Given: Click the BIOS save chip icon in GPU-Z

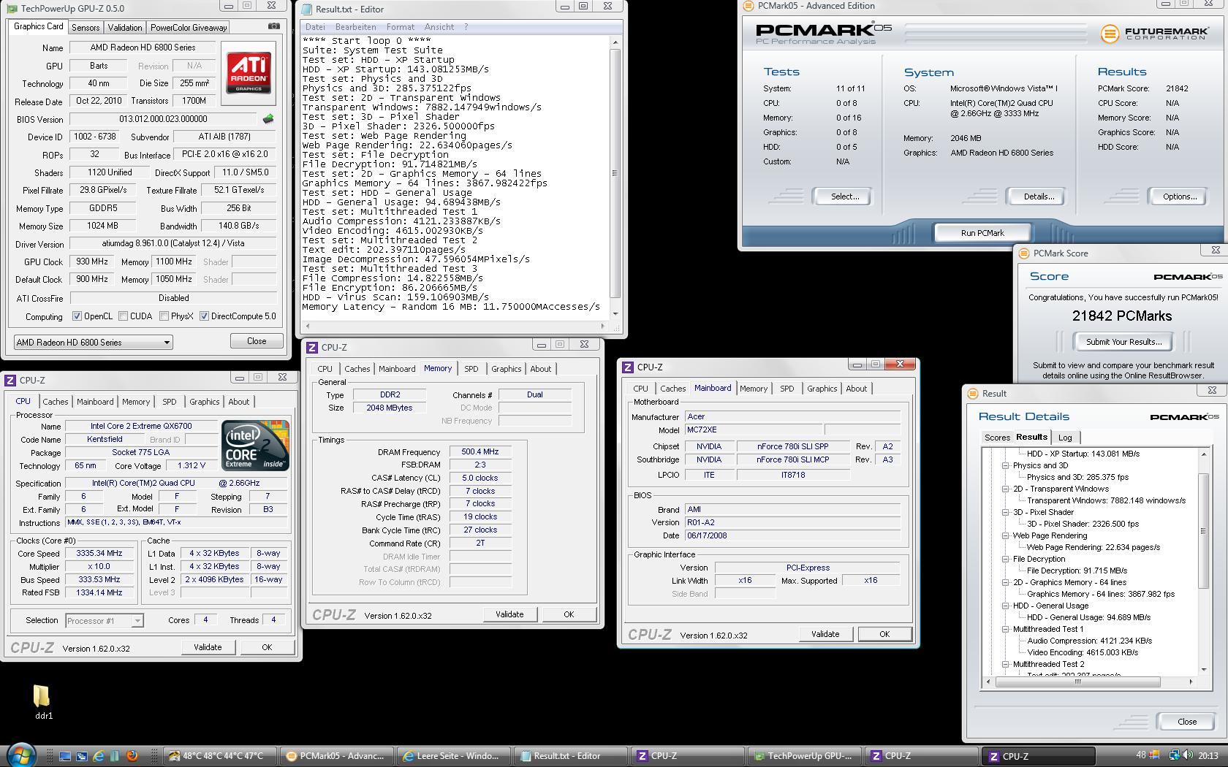Looking at the screenshot, I should [268, 119].
